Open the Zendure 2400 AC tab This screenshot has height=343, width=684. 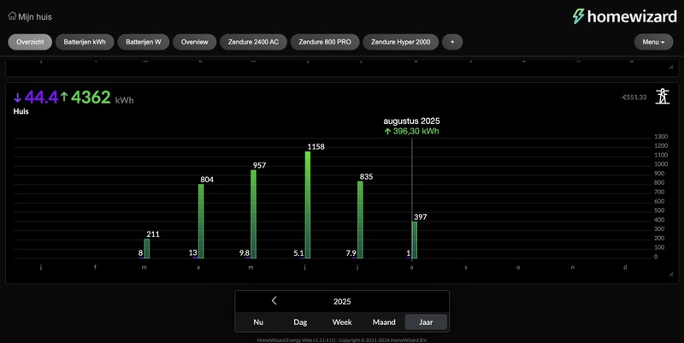(x=253, y=42)
